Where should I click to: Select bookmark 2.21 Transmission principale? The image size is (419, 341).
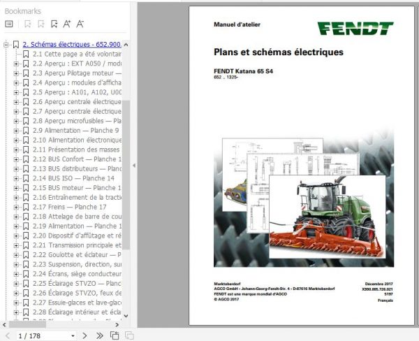[x=77, y=245]
